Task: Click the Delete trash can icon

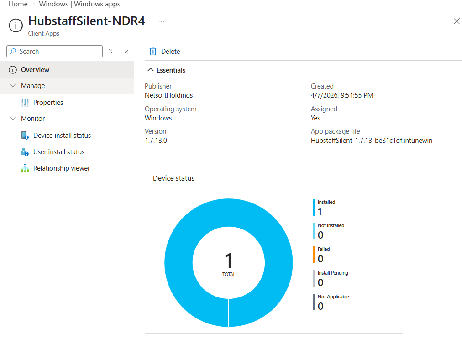Action: [153, 52]
